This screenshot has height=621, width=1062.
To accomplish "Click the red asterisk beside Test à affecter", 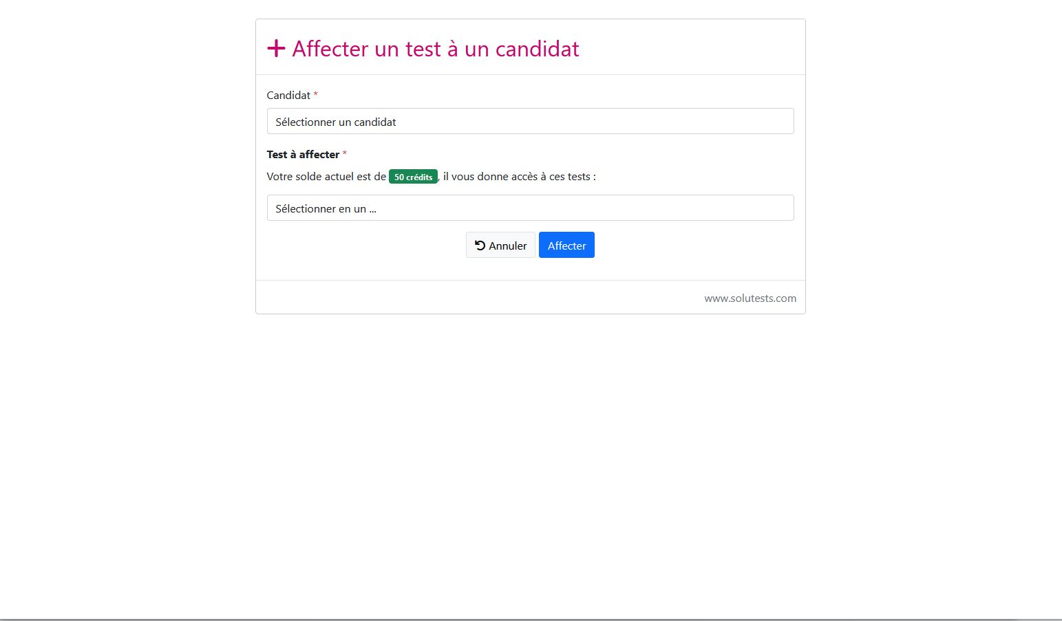I will (x=344, y=153).
